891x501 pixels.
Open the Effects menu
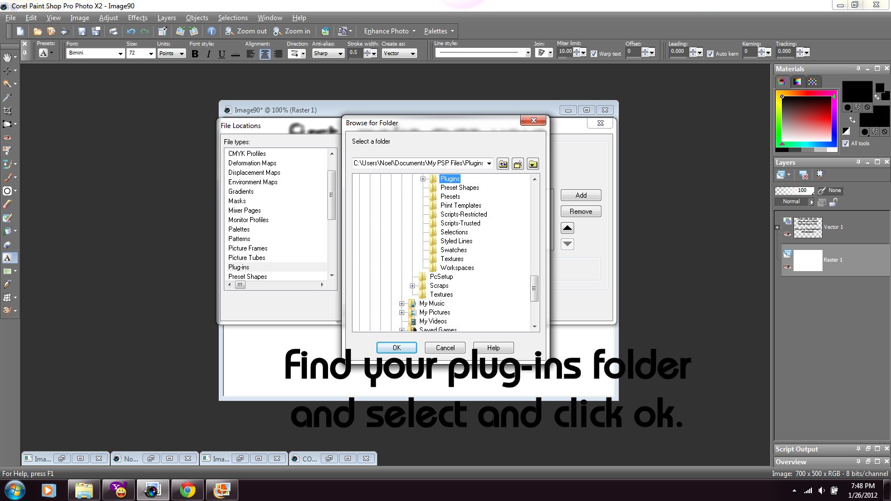click(138, 18)
